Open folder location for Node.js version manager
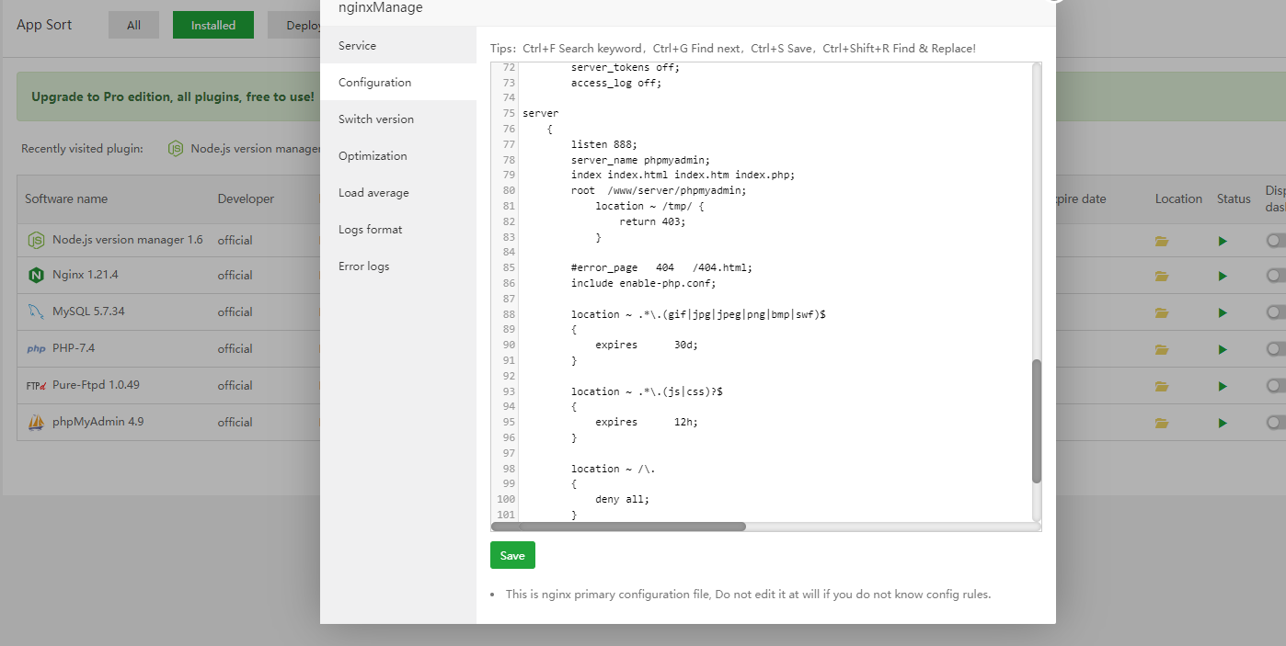The width and height of the screenshot is (1286, 646). click(x=1162, y=241)
